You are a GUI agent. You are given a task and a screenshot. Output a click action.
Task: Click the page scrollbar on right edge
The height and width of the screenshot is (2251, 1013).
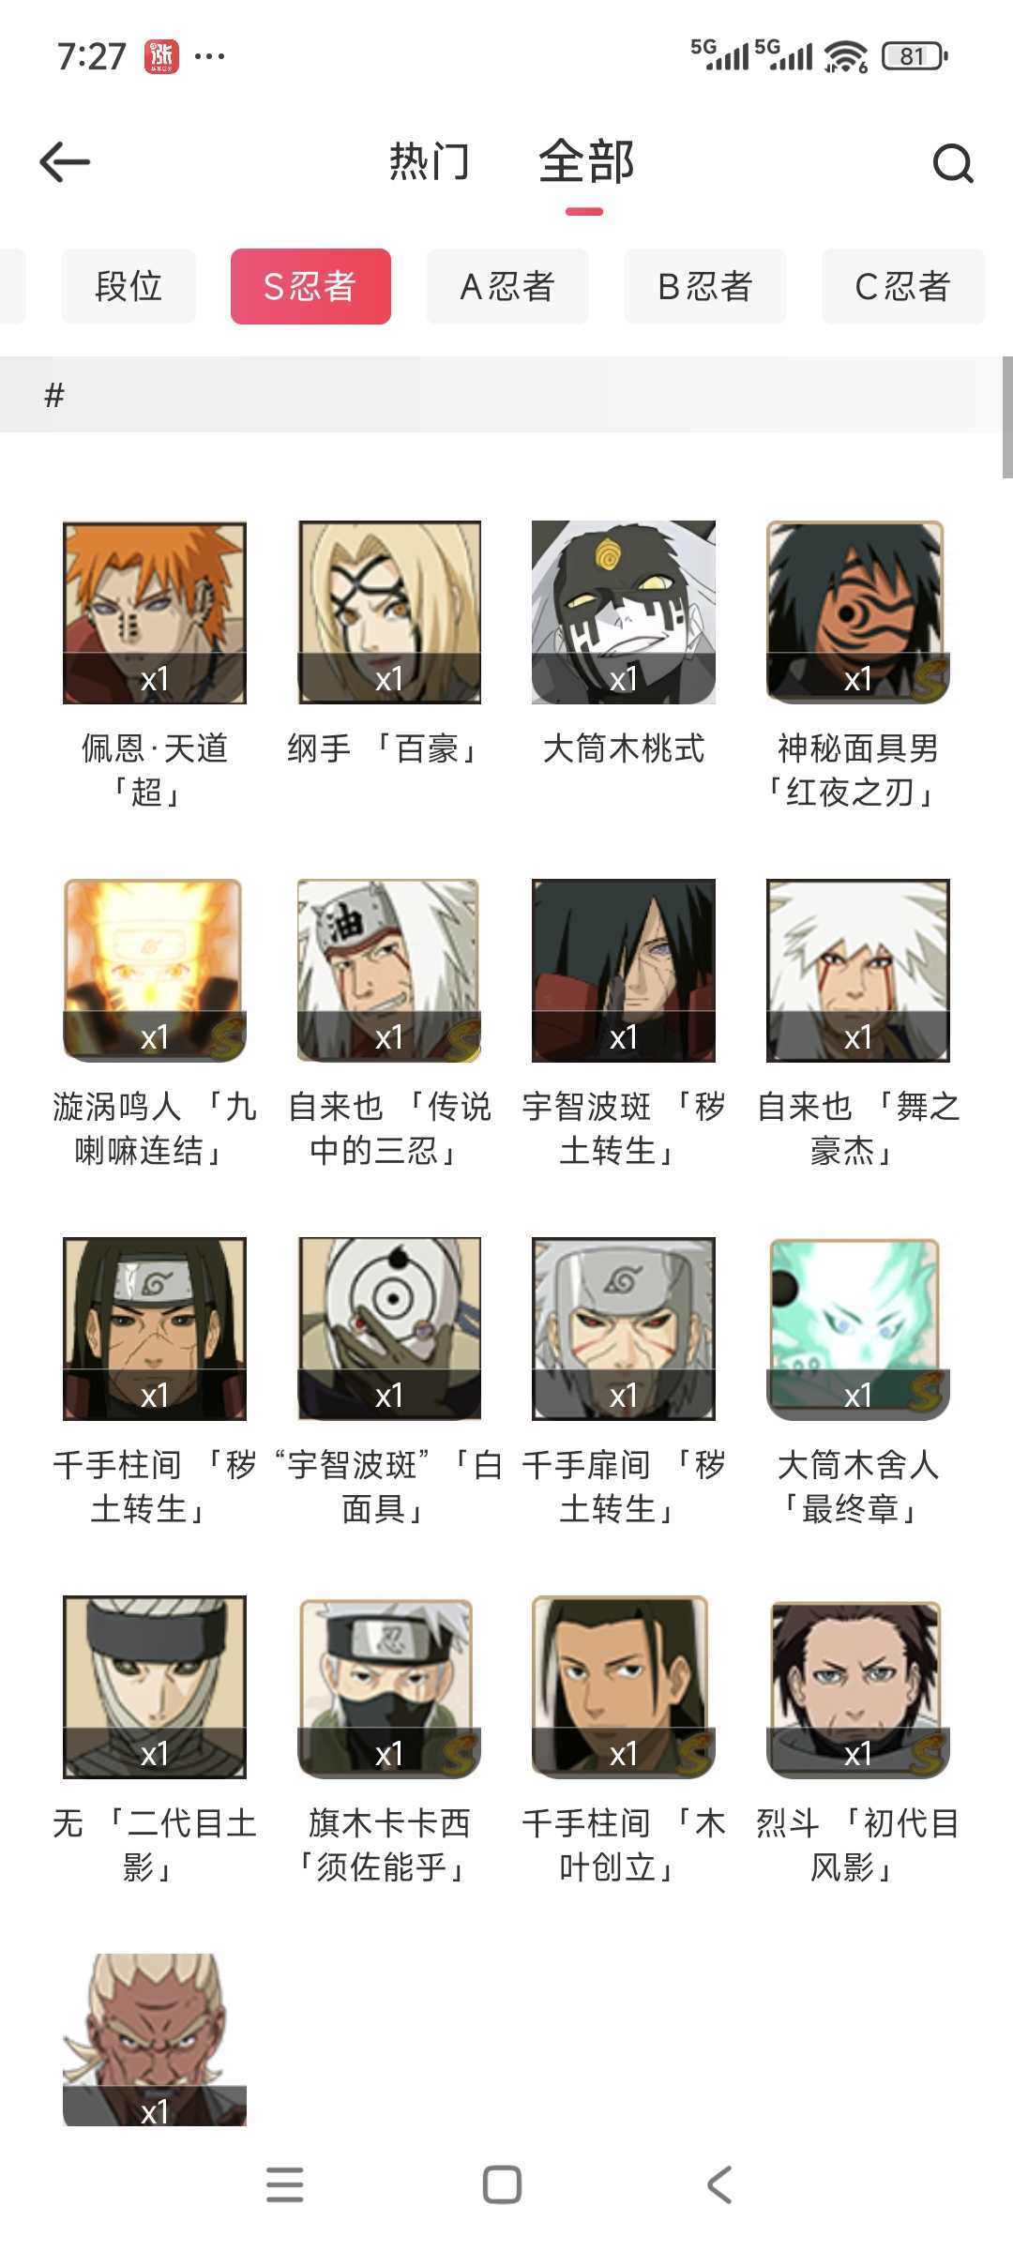click(x=1007, y=417)
